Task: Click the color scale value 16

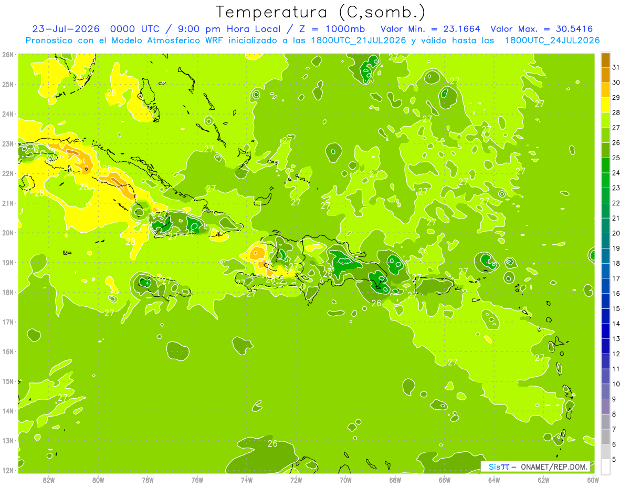Action: tap(616, 294)
